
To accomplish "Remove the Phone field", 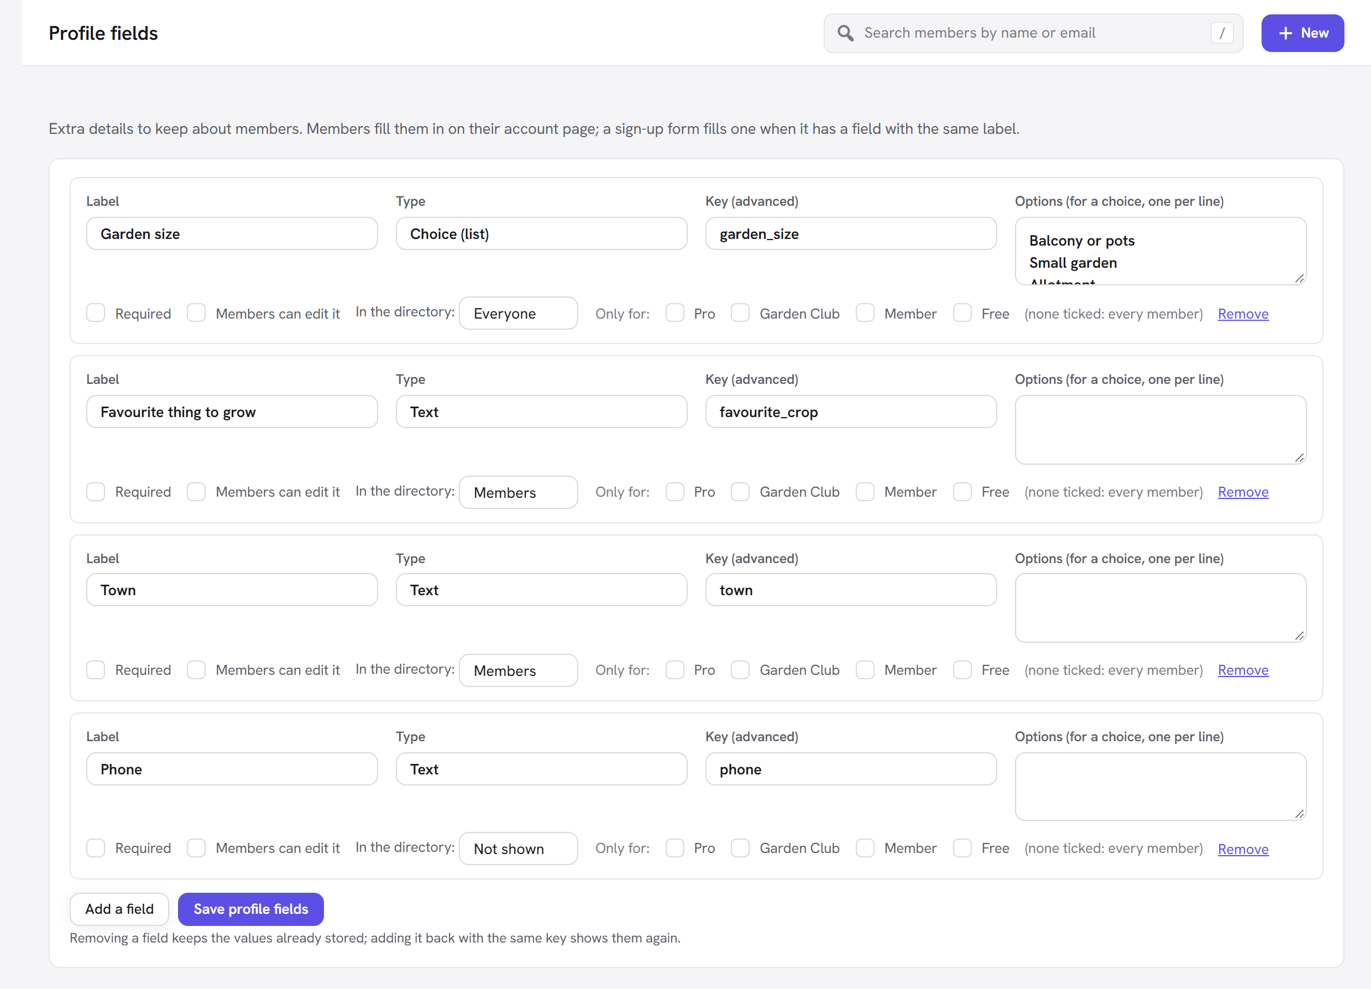I will point(1243,849).
